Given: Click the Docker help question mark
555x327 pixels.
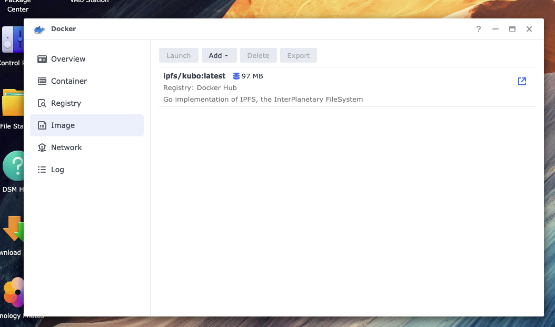Looking at the screenshot, I should pos(479,29).
